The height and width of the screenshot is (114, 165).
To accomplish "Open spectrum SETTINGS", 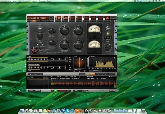I will coord(96,71).
